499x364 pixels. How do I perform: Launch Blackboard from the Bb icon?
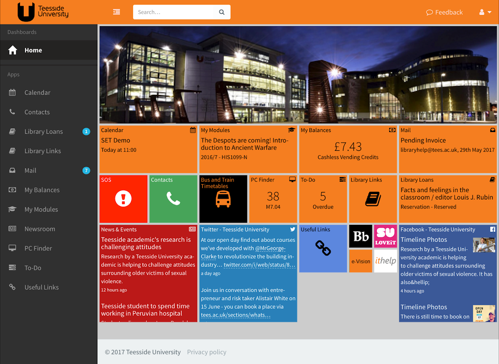361,236
